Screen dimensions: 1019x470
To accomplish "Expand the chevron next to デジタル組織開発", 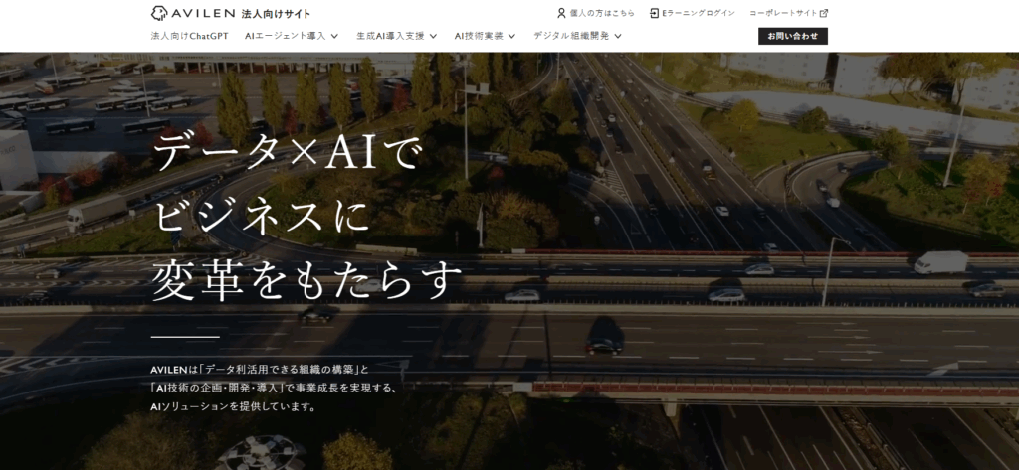I will coord(617,37).
